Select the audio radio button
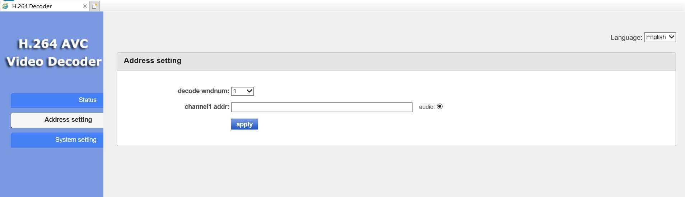 pos(440,107)
